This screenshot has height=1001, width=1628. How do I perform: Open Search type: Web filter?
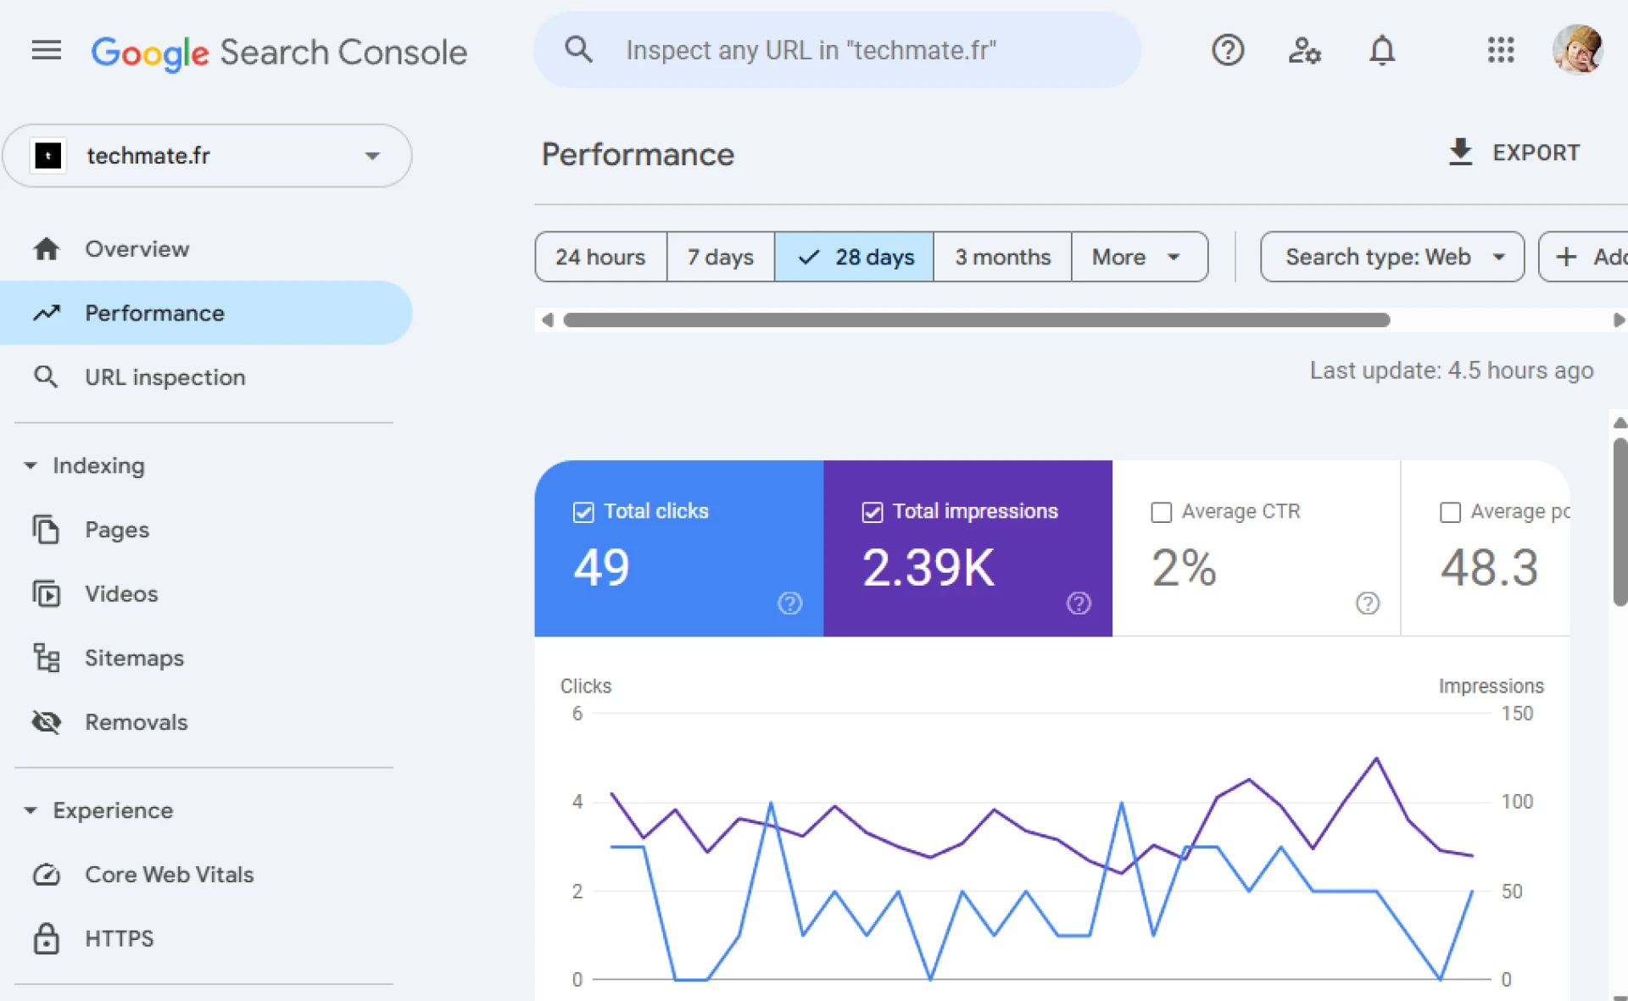pos(1391,257)
